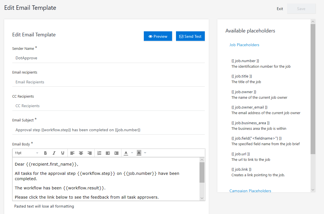Click 'The identification number for the job' description

[261, 67]
